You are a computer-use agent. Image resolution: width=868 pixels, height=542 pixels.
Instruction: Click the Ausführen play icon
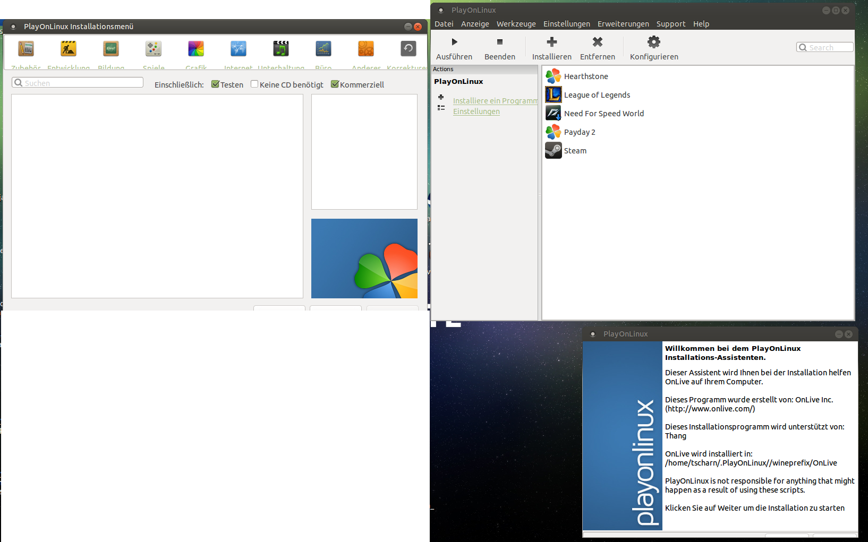pos(454,42)
